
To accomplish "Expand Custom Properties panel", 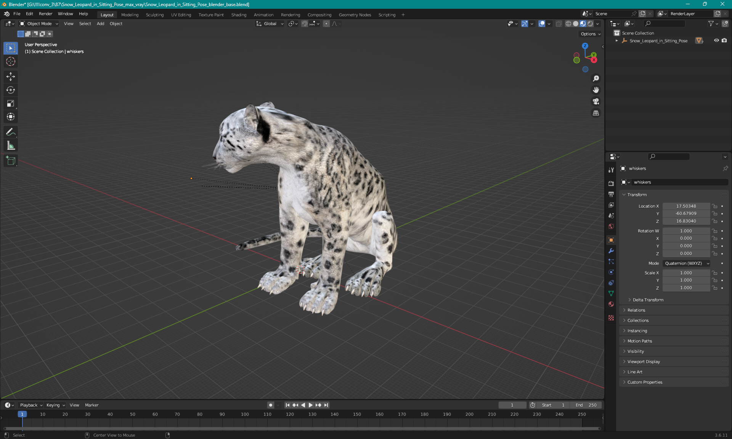I will (674, 382).
